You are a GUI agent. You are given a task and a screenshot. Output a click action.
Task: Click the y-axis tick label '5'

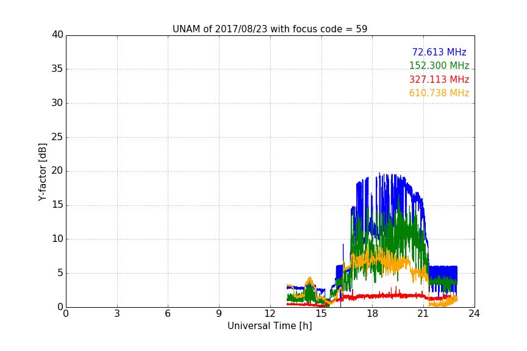[60, 273]
